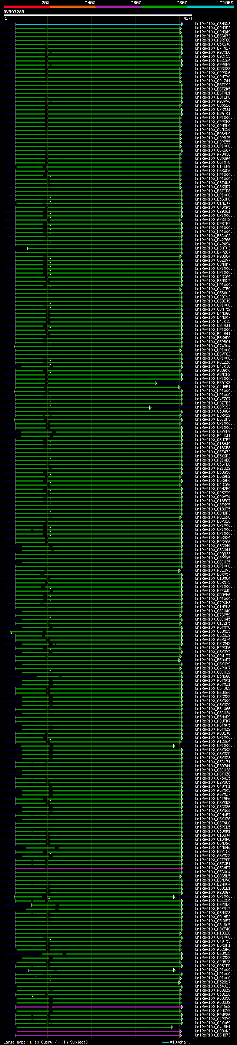Open hit UniRef100_Q5KN73
This screenshot has width=237, height=1045.
(x=213, y=582)
